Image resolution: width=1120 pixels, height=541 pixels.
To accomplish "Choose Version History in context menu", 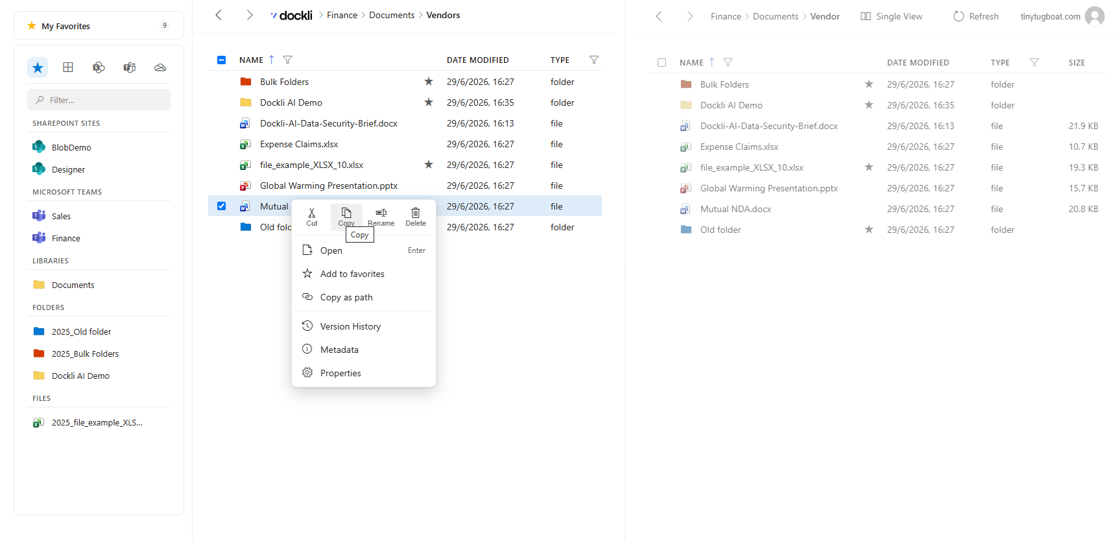I will [x=364, y=326].
